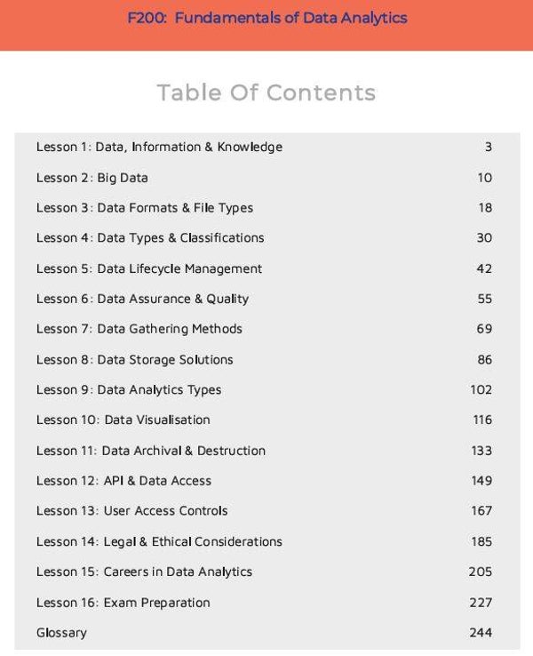Select Lesson 14: Legal & Ethical Considerations
The image size is (533, 656).
pos(159,541)
